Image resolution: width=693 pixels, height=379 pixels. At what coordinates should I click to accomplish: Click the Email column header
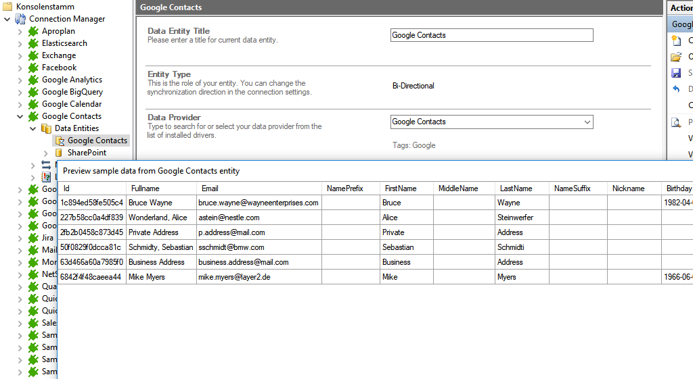pos(210,188)
